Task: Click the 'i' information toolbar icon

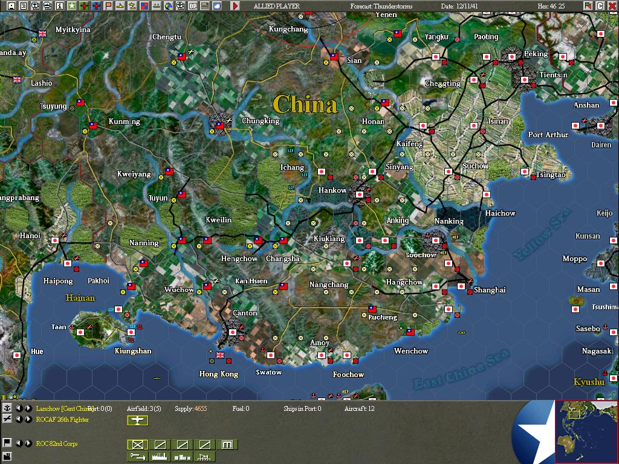Action: point(60,5)
